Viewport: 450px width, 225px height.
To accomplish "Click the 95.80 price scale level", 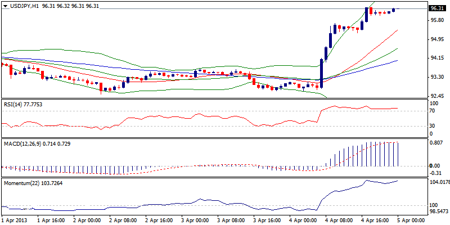I will (x=436, y=20).
